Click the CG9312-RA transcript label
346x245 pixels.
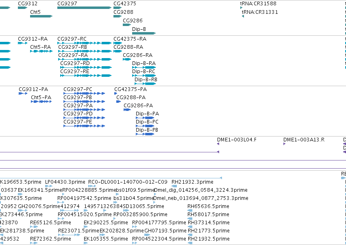coord(33,39)
